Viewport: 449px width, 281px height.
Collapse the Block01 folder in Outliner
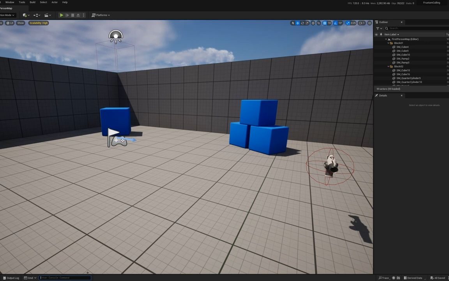pyautogui.click(x=389, y=43)
